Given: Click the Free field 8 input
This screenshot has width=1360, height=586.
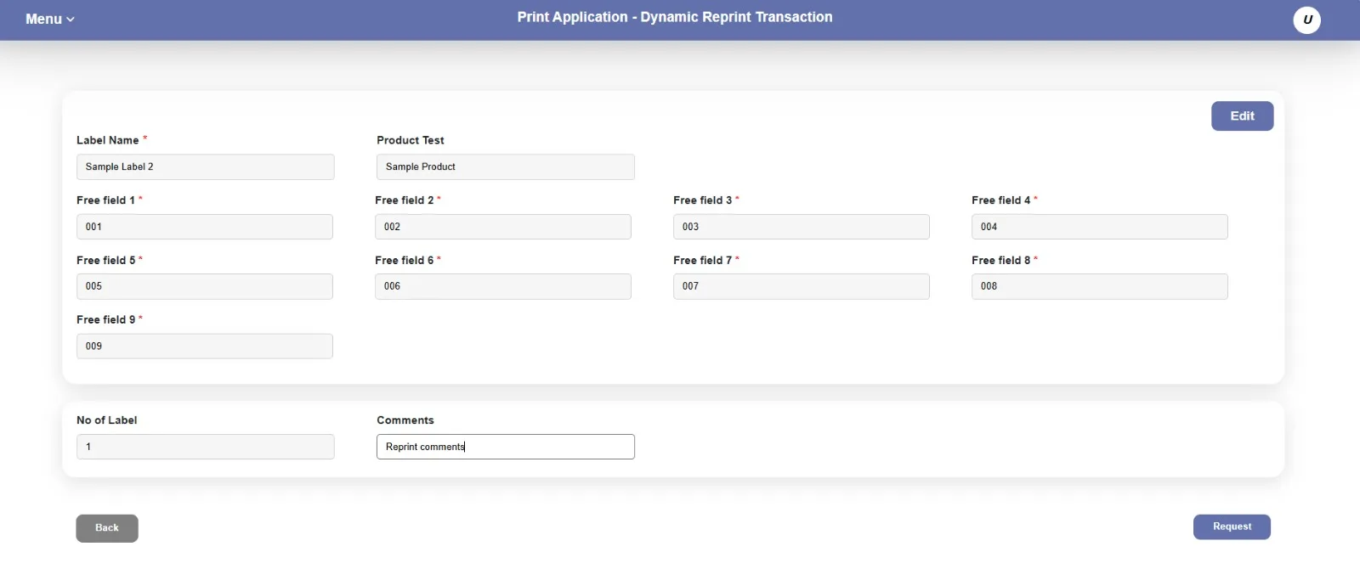Looking at the screenshot, I should point(1100,286).
